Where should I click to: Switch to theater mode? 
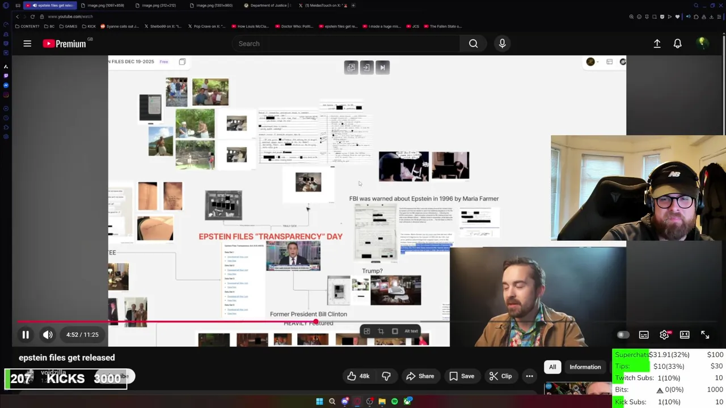(x=685, y=335)
